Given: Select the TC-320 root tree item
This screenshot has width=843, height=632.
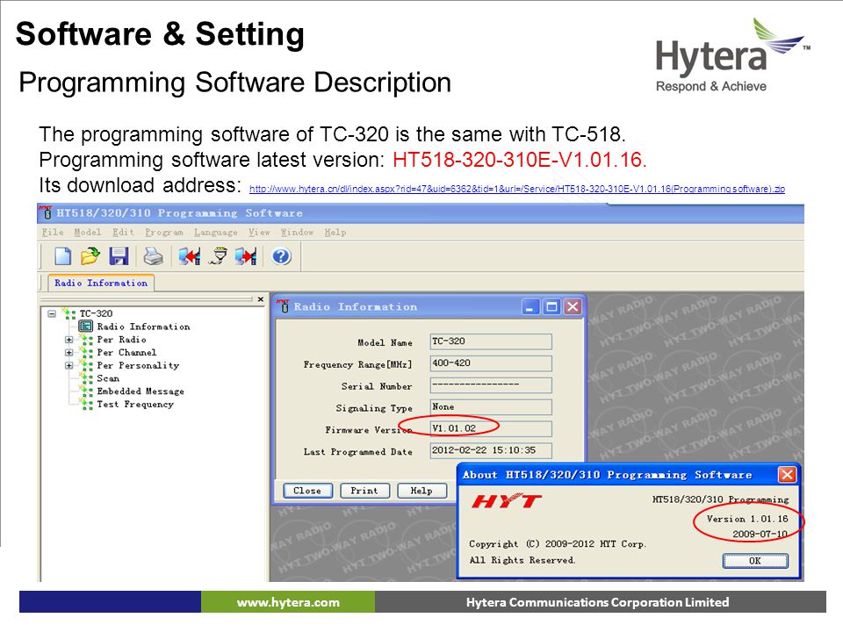Looking at the screenshot, I should click(97, 313).
